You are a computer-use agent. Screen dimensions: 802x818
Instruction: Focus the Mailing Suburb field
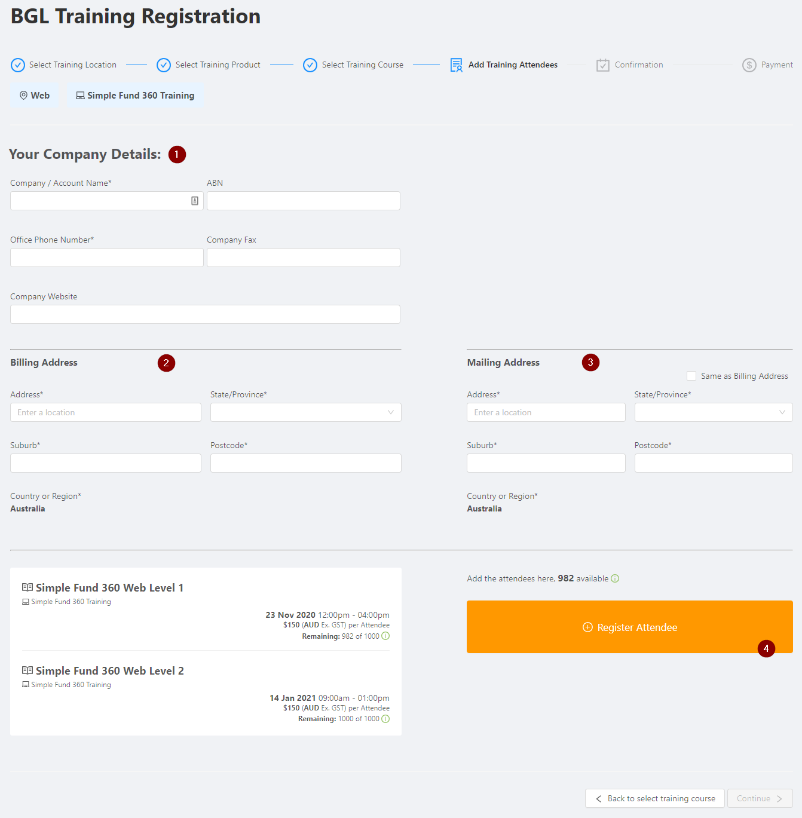(x=546, y=463)
